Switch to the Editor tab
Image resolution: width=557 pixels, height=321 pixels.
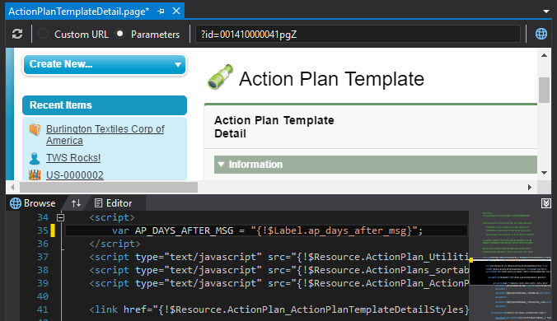(x=114, y=203)
